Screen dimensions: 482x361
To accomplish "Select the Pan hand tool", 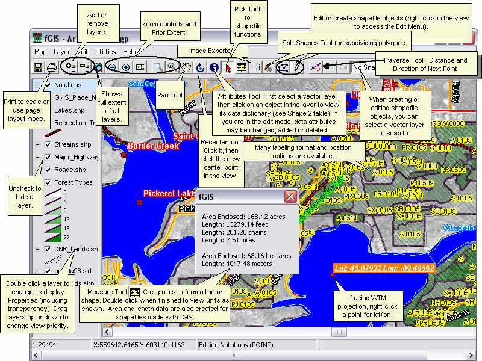I will (x=186, y=67).
